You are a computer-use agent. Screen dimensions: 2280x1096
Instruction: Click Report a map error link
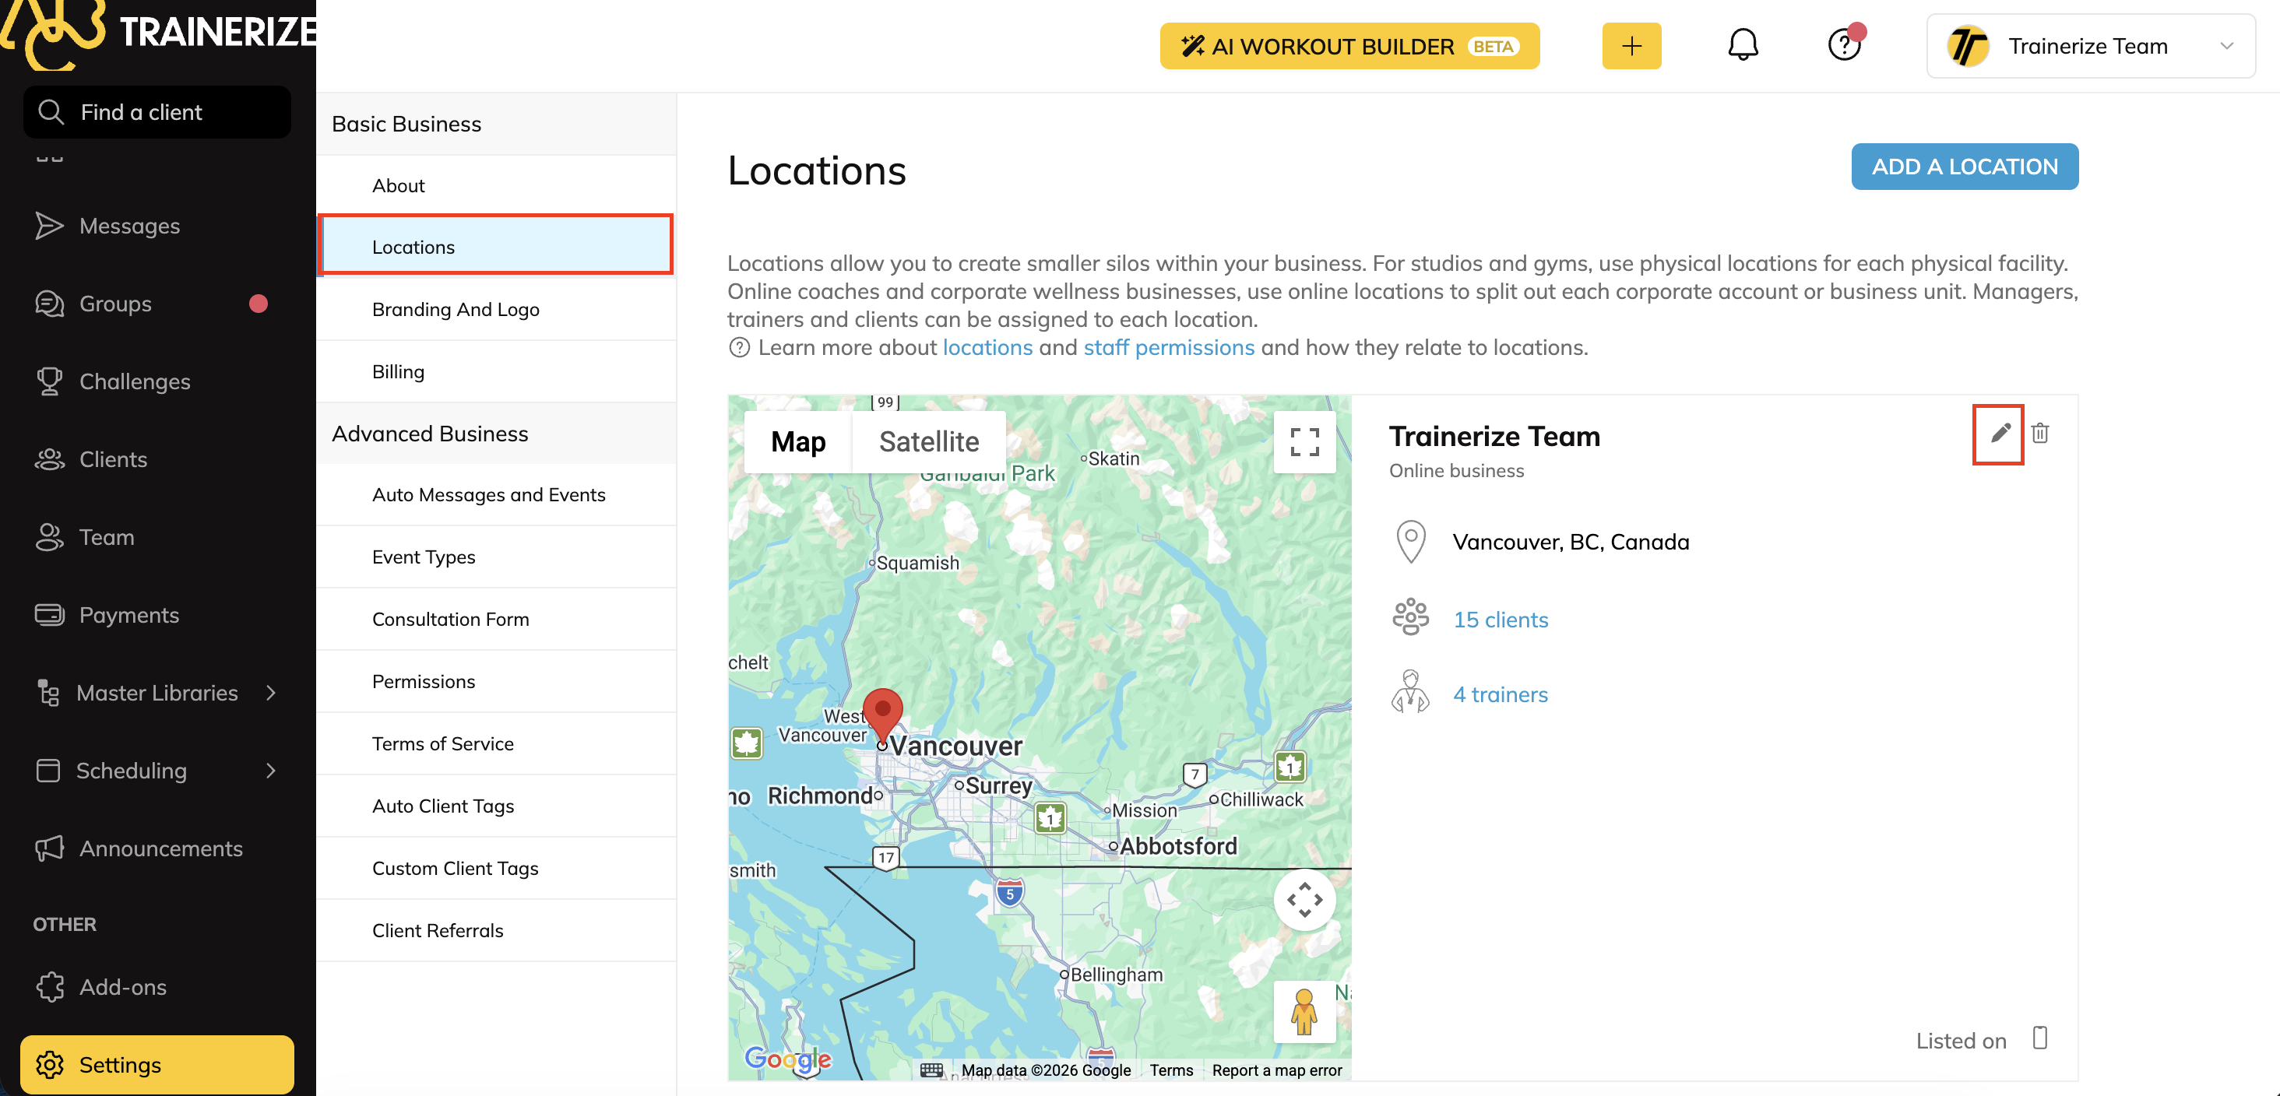(1276, 1070)
